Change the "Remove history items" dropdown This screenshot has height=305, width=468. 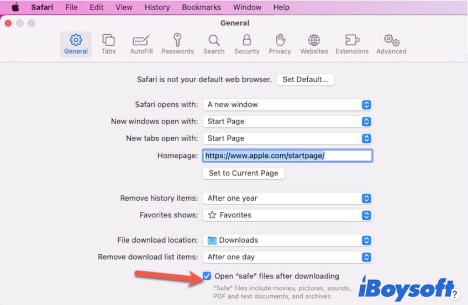point(287,198)
